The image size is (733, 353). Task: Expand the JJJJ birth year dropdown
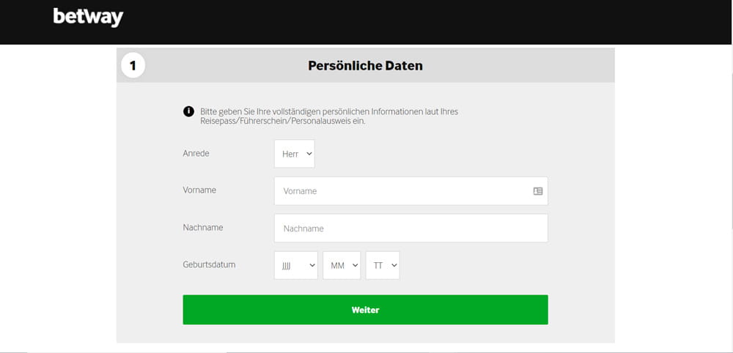tap(296, 265)
